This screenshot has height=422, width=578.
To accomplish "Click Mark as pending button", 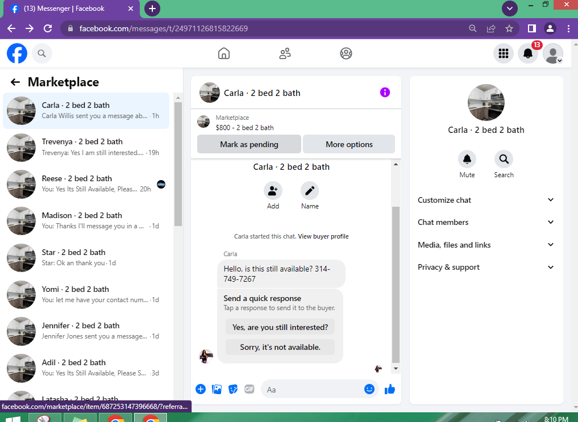I will coord(249,144).
